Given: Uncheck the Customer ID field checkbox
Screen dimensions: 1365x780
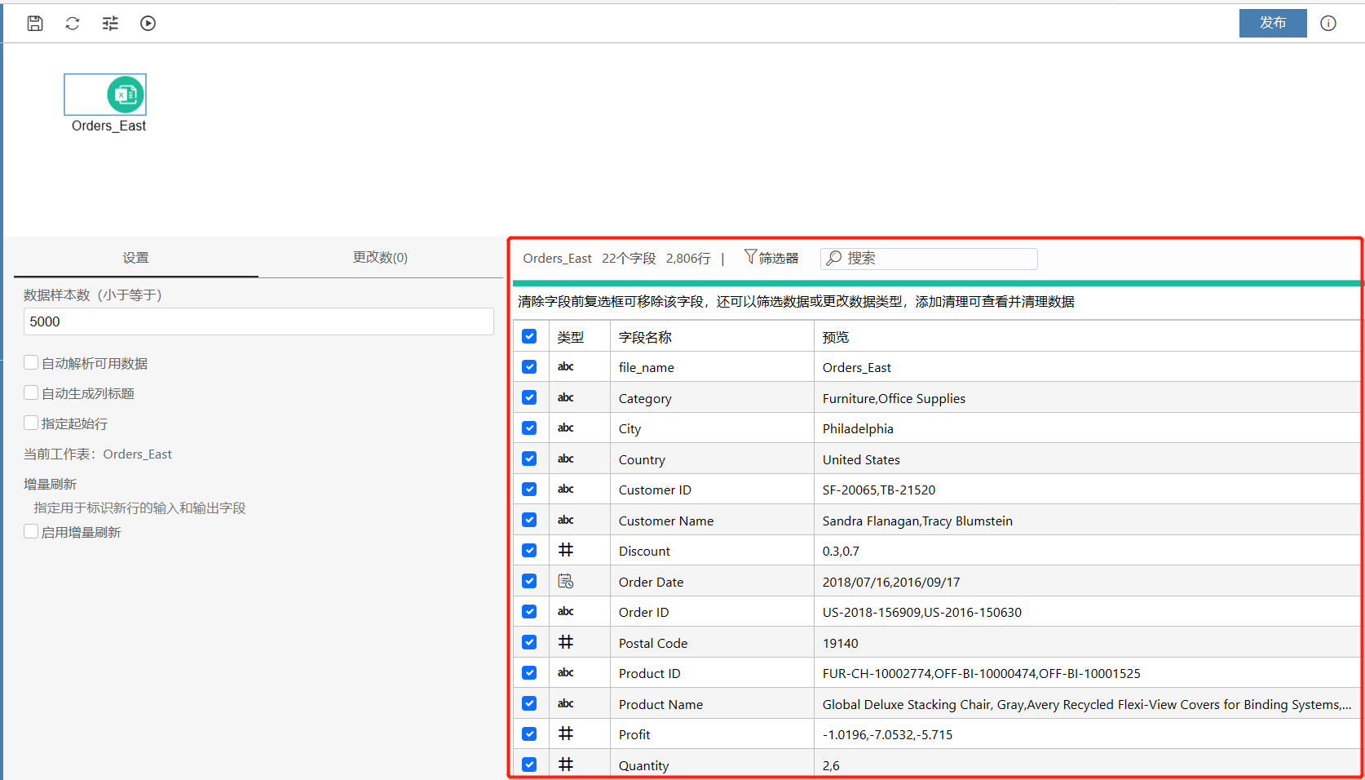Looking at the screenshot, I should click(529, 489).
